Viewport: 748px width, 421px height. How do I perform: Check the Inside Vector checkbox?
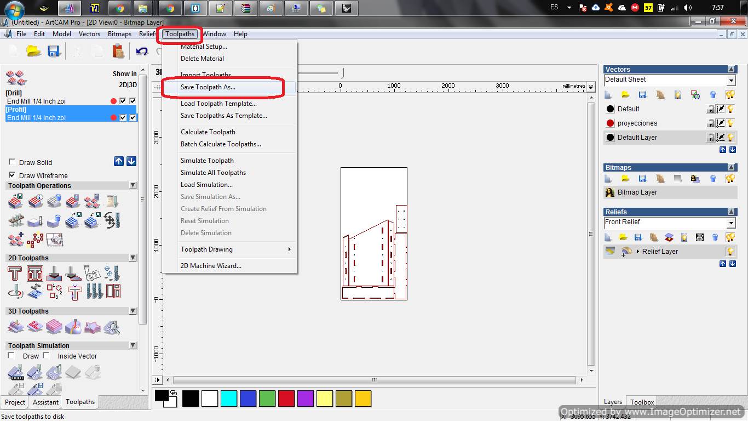46,356
